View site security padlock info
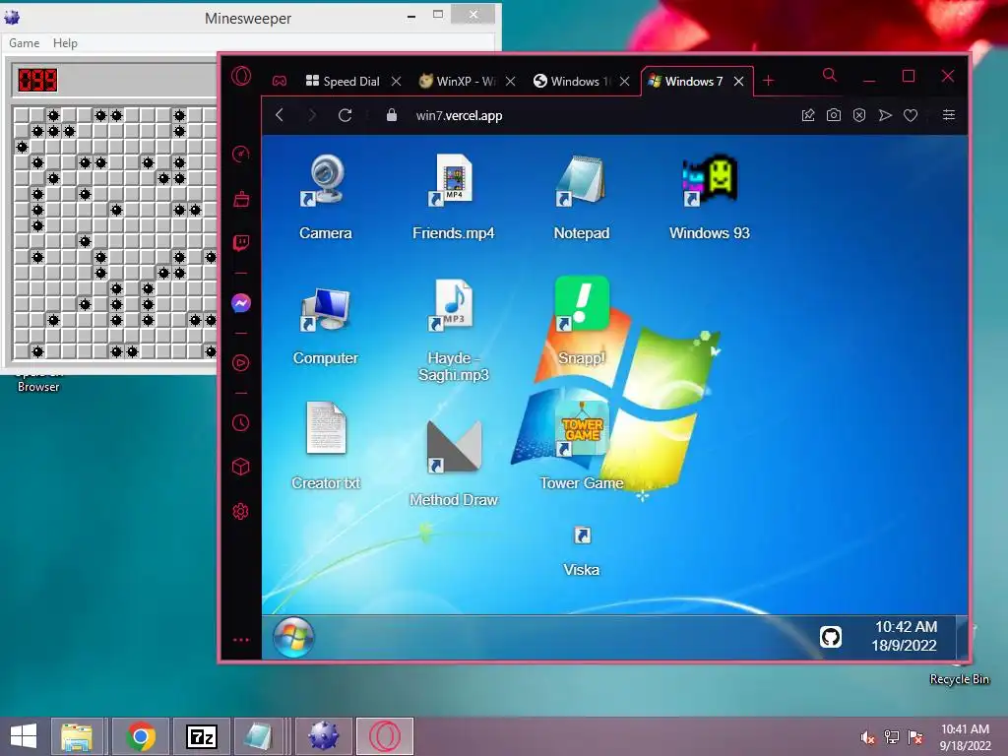1008x756 pixels. pyautogui.click(x=392, y=115)
